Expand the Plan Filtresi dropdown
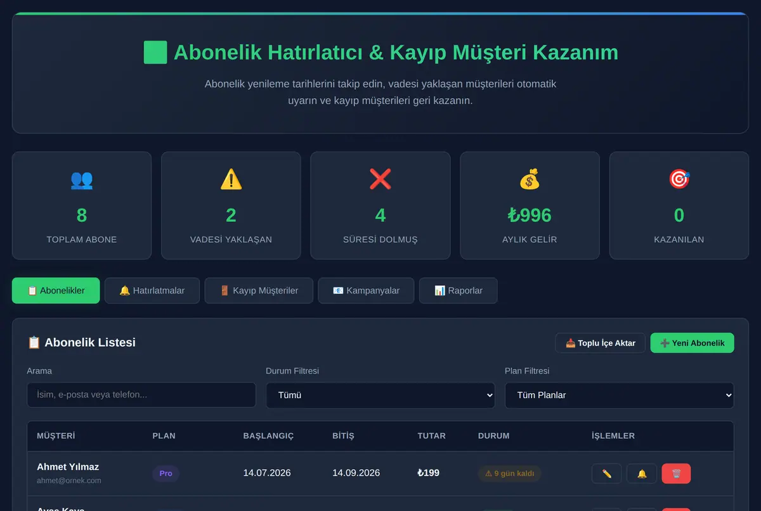Viewport: 761px width, 511px height. [x=620, y=395]
